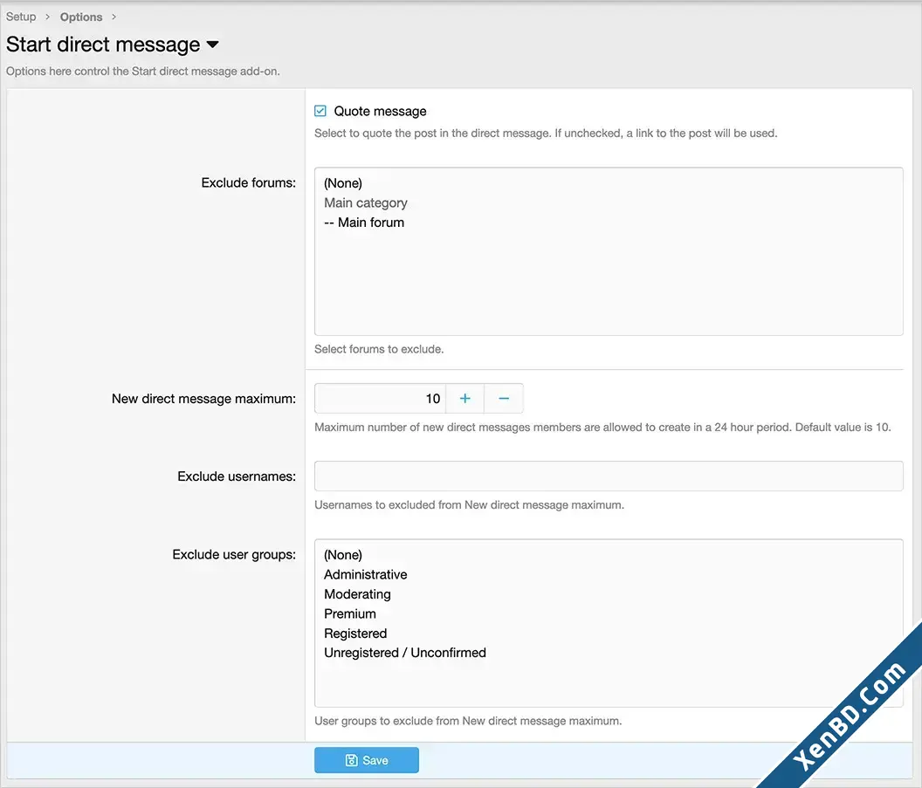Image resolution: width=922 pixels, height=788 pixels.
Task: Decrease message maximum with minus button
Action: click(504, 399)
